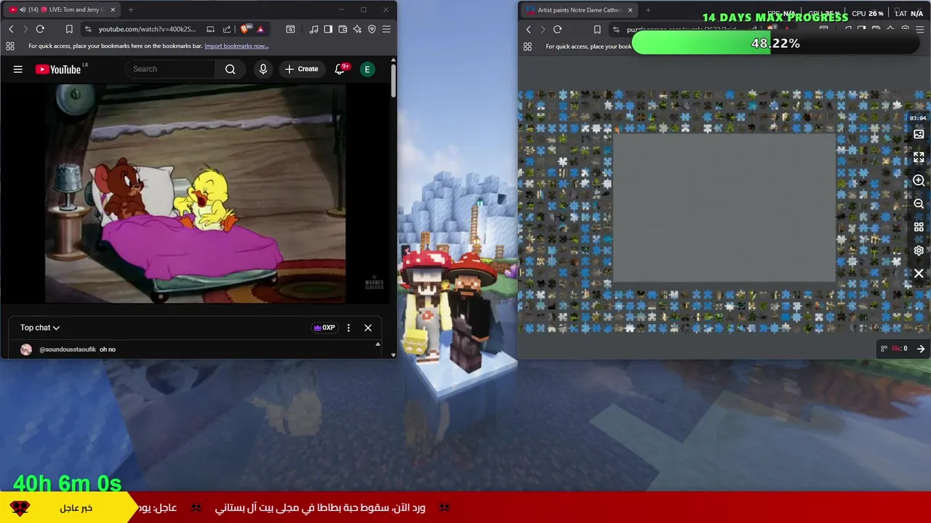Zoom in on the puzzle

click(x=919, y=180)
